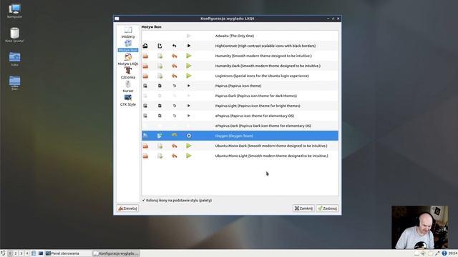The width and height of the screenshot is (458, 257).
Task: Select the Papirus-Light icon theme row
Action: [x=240, y=106]
